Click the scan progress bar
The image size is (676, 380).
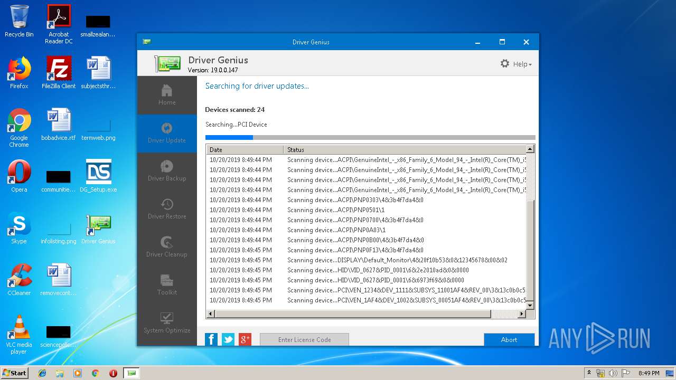[x=370, y=137]
